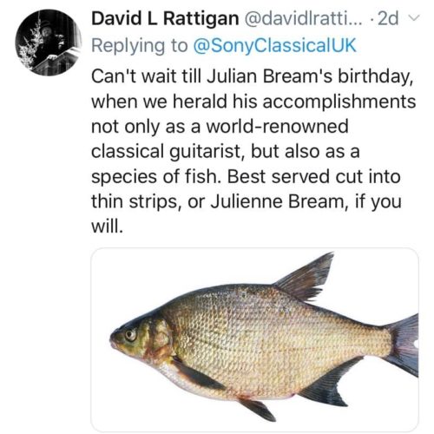Click the @SonyClassicalUK mention link
This screenshot has width=434, height=434.
pyautogui.click(x=274, y=45)
